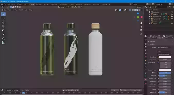Open the Window menu

20,4
